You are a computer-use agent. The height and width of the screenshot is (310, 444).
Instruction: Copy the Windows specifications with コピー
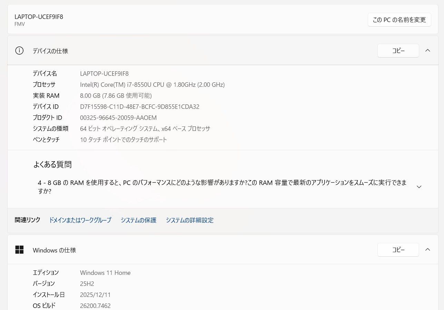(398, 249)
